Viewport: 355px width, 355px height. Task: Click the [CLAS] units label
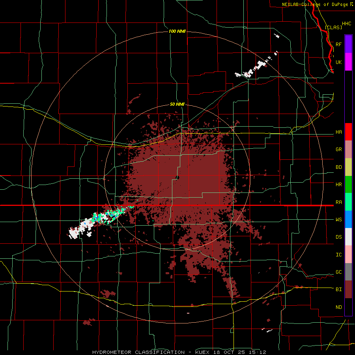[x=333, y=27]
